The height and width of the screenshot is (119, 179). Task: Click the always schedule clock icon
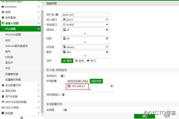[64, 47]
